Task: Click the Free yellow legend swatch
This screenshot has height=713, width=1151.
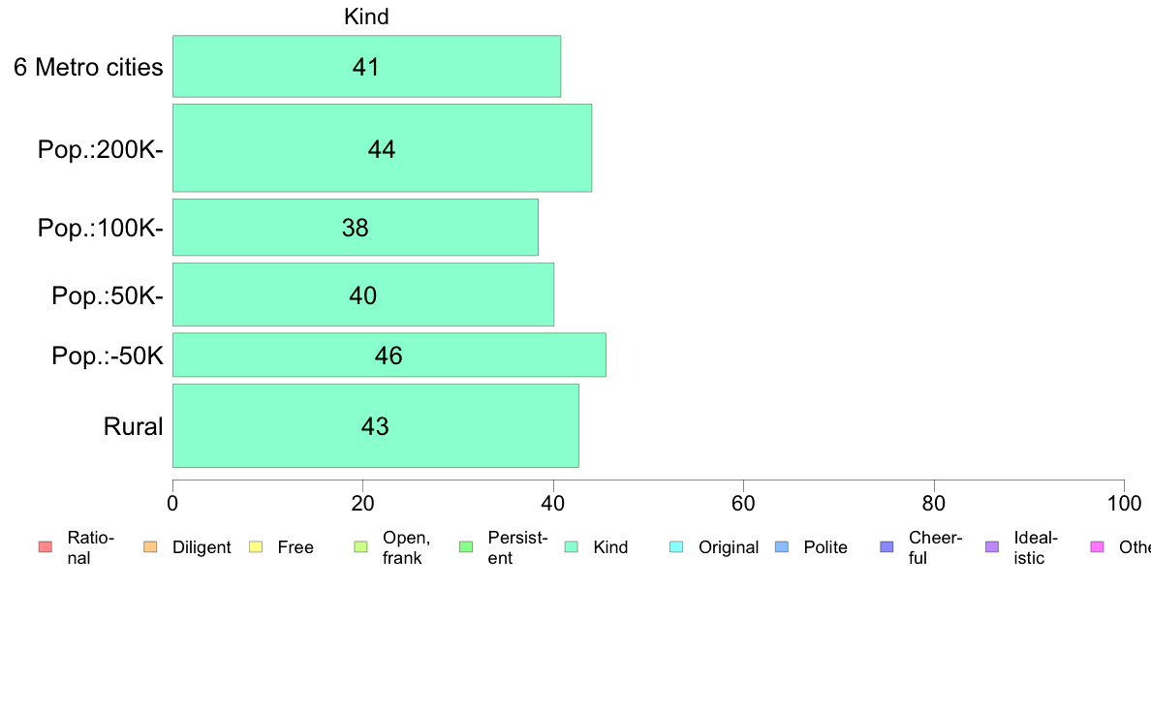Action: click(256, 547)
